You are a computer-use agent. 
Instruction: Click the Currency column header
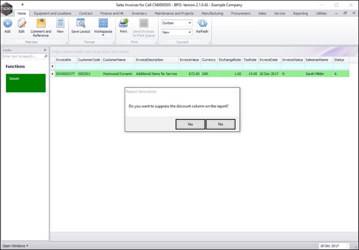click(209, 60)
